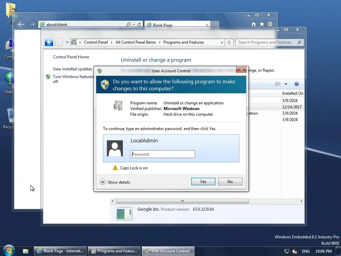
Task: Click the UAC shield icon in dialog title bar
Action: [100, 71]
